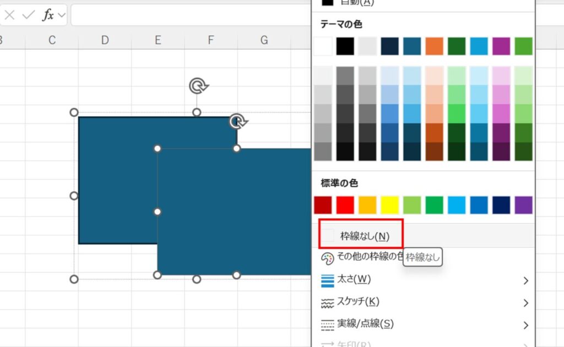Pick the dark navy theme color swatch
Screen dimensions: 564x347
390,46
